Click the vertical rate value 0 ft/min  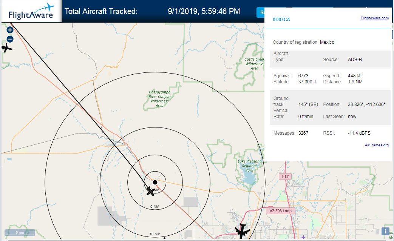[306, 117]
